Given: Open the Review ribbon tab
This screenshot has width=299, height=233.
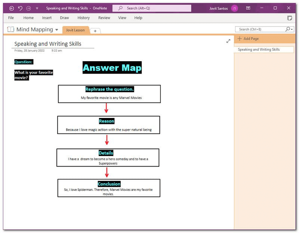Looking at the screenshot, I should click(104, 18).
